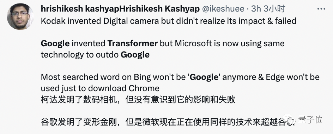Click the quoted bold 'Google' on Bing line

click(x=204, y=77)
